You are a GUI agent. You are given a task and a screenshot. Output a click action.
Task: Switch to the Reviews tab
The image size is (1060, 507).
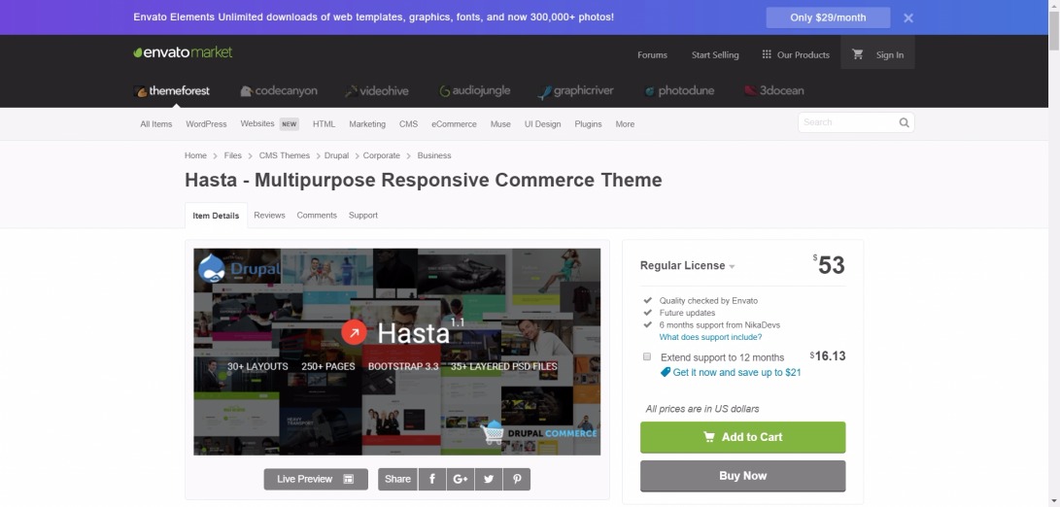point(269,215)
